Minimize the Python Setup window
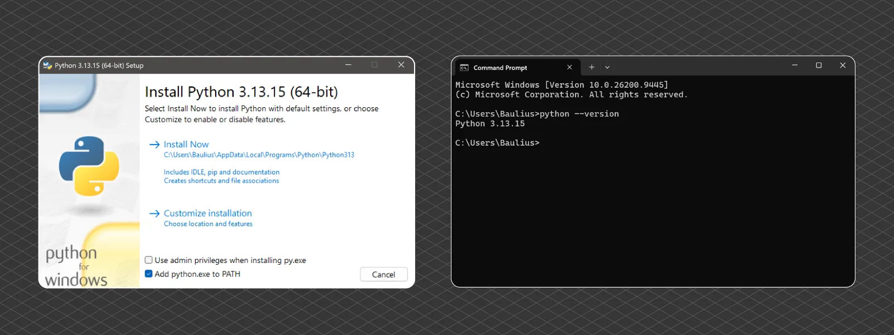 pos(348,65)
